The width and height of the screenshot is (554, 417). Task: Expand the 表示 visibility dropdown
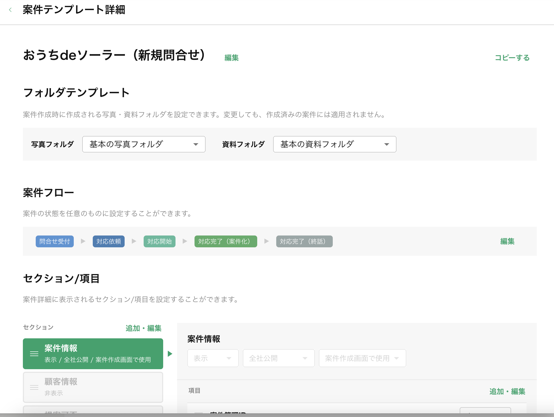[x=213, y=358]
